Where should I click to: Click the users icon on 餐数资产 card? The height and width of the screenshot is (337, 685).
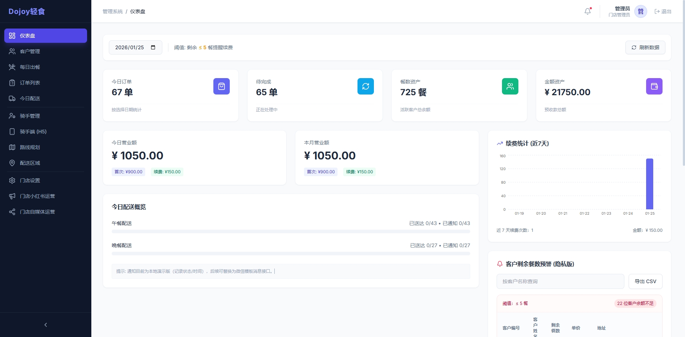(510, 86)
